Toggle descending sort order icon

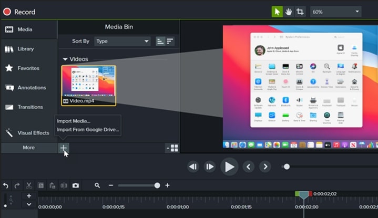[170, 41]
